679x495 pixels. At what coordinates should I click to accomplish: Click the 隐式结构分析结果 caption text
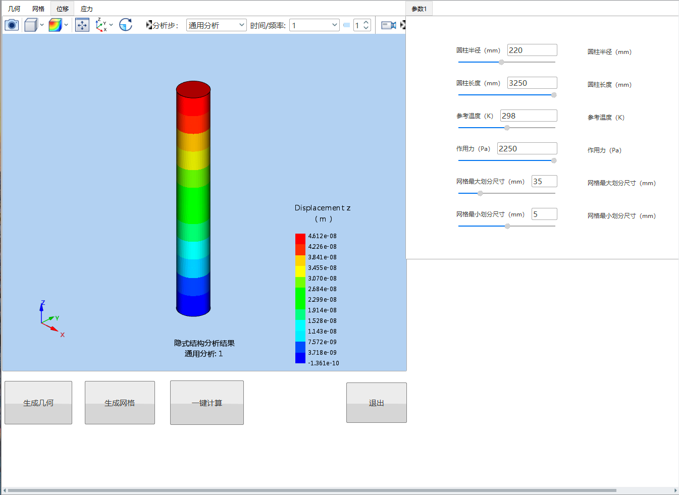(x=204, y=343)
